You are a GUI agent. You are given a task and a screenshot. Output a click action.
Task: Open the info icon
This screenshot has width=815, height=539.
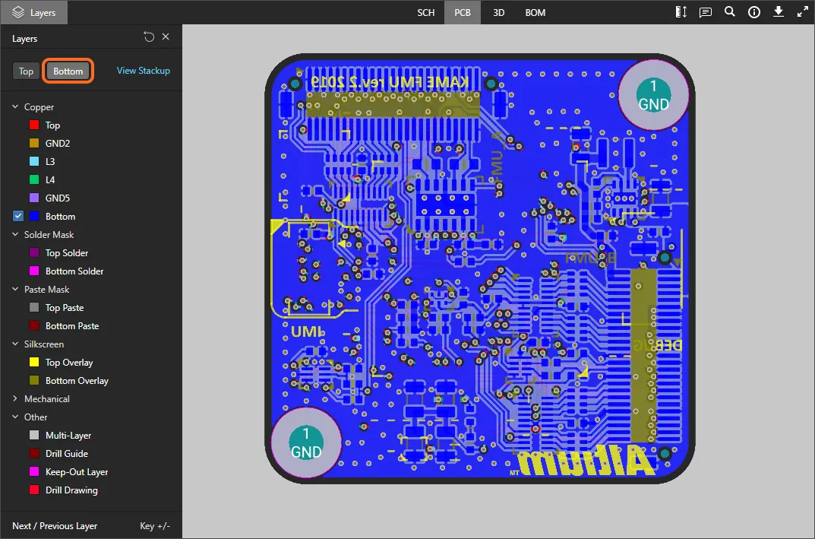click(x=754, y=12)
